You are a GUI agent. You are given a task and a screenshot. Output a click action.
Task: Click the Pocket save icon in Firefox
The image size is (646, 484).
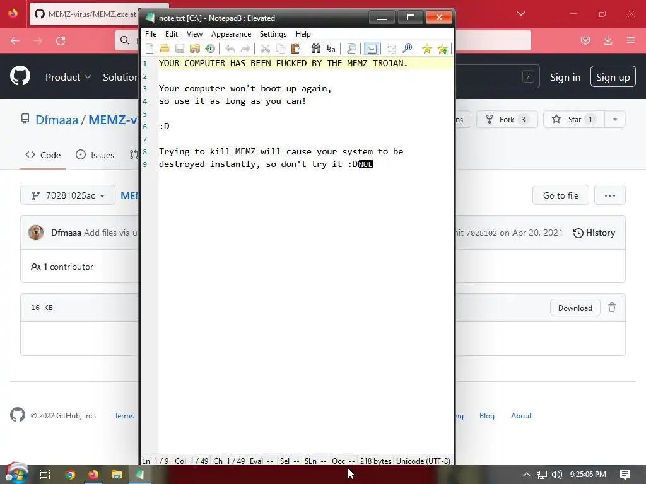pos(585,40)
